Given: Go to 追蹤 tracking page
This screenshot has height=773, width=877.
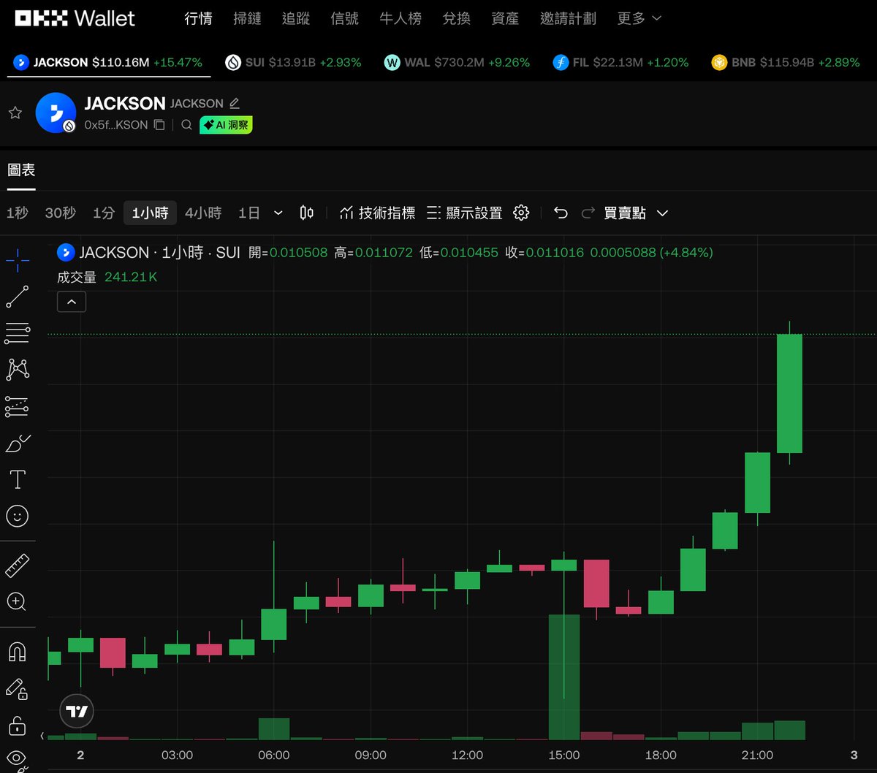Looking at the screenshot, I should [x=296, y=19].
